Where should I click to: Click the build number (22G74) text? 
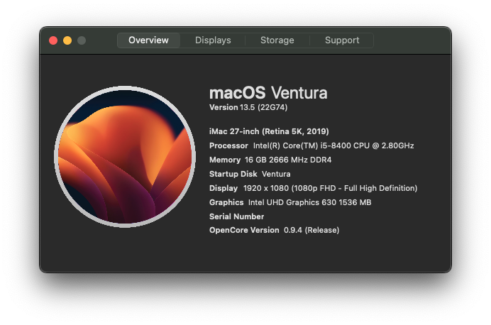(x=272, y=107)
